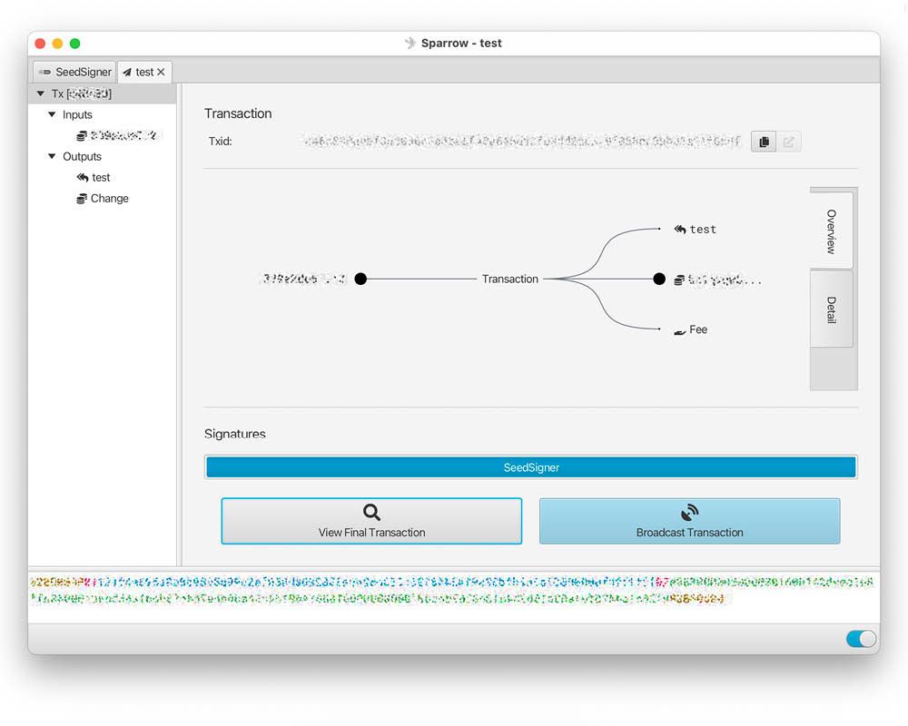Click the yellow macOS minimize button
Image resolution: width=908 pixels, height=726 pixels.
(x=57, y=44)
